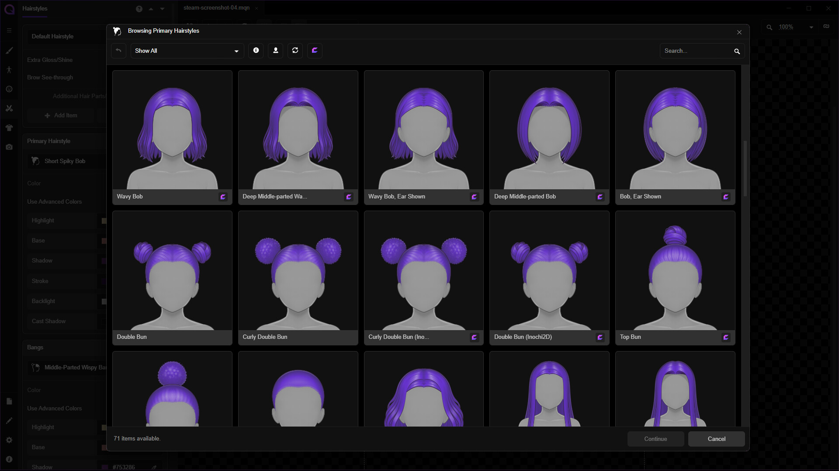
Task: Click the refresh icon in the browser dialog
Action: (x=295, y=51)
